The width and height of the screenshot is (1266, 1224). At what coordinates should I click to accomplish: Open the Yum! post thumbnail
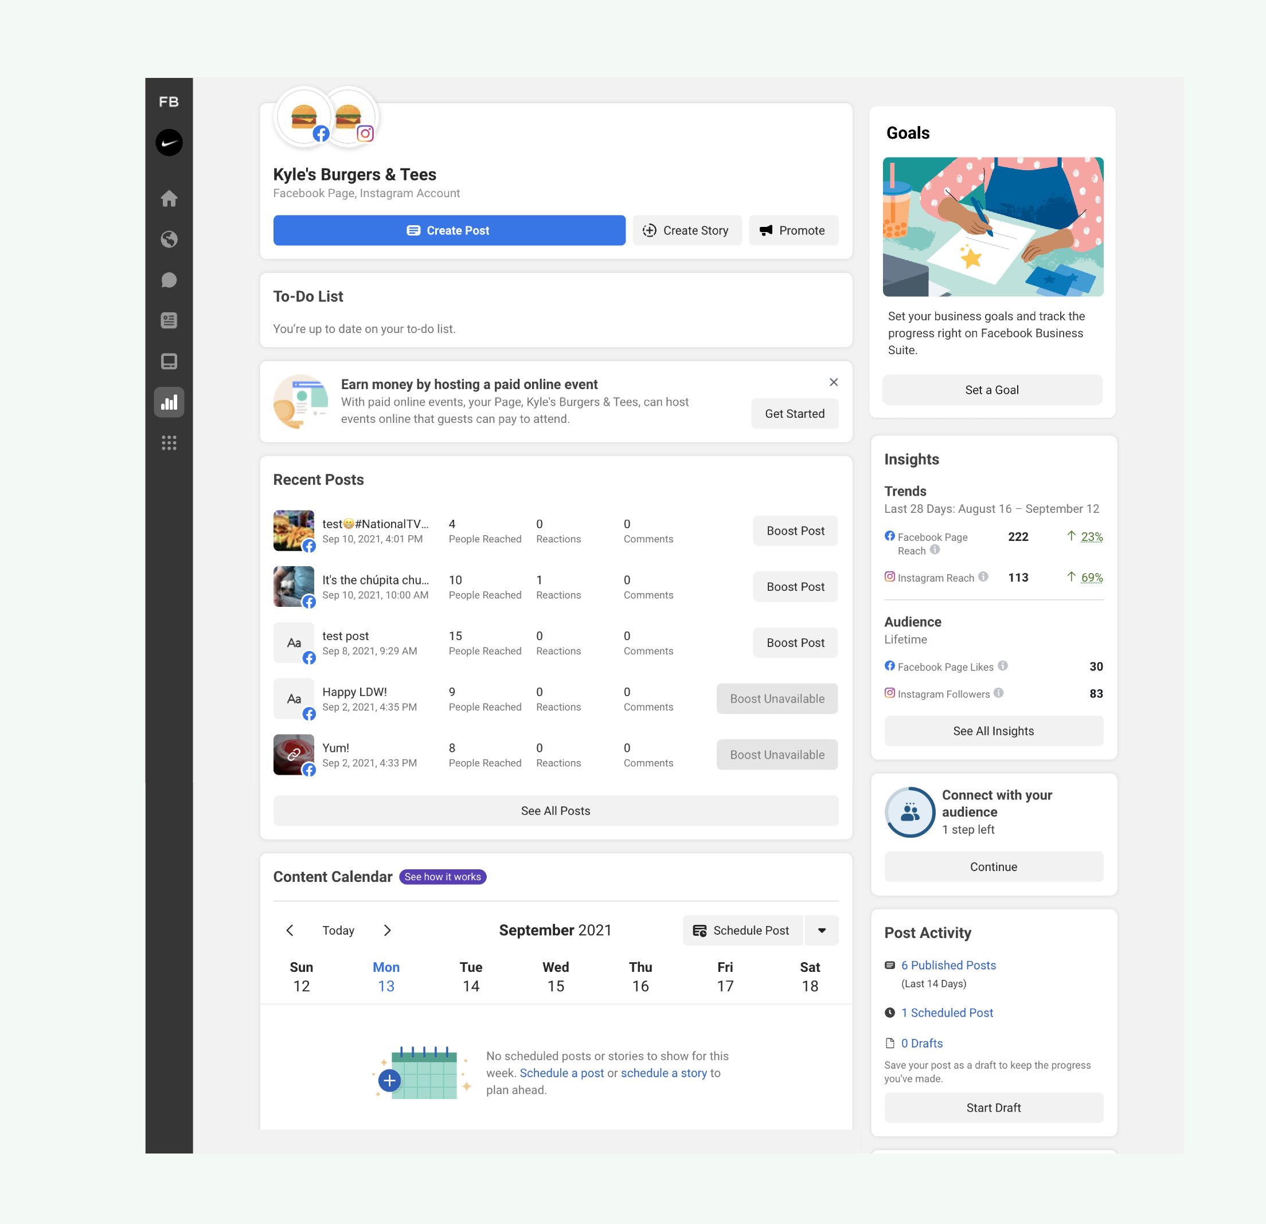pos(293,754)
